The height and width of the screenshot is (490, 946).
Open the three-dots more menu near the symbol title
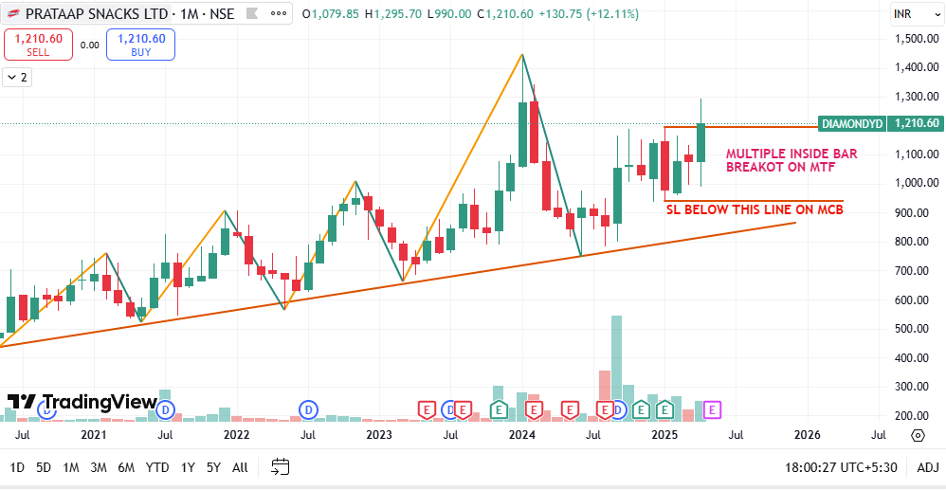pyautogui.click(x=278, y=13)
